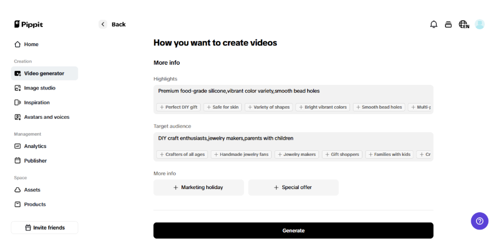Click the notifications bell icon

point(433,24)
